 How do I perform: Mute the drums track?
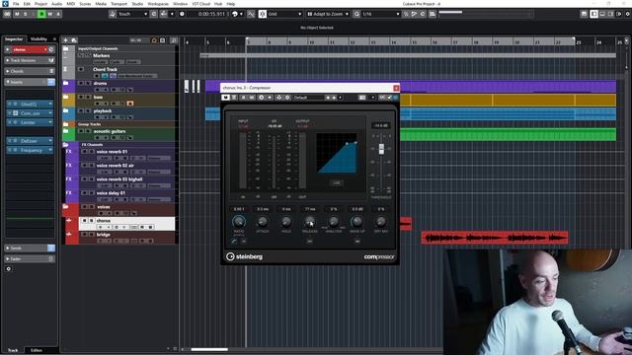click(x=81, y=83)
